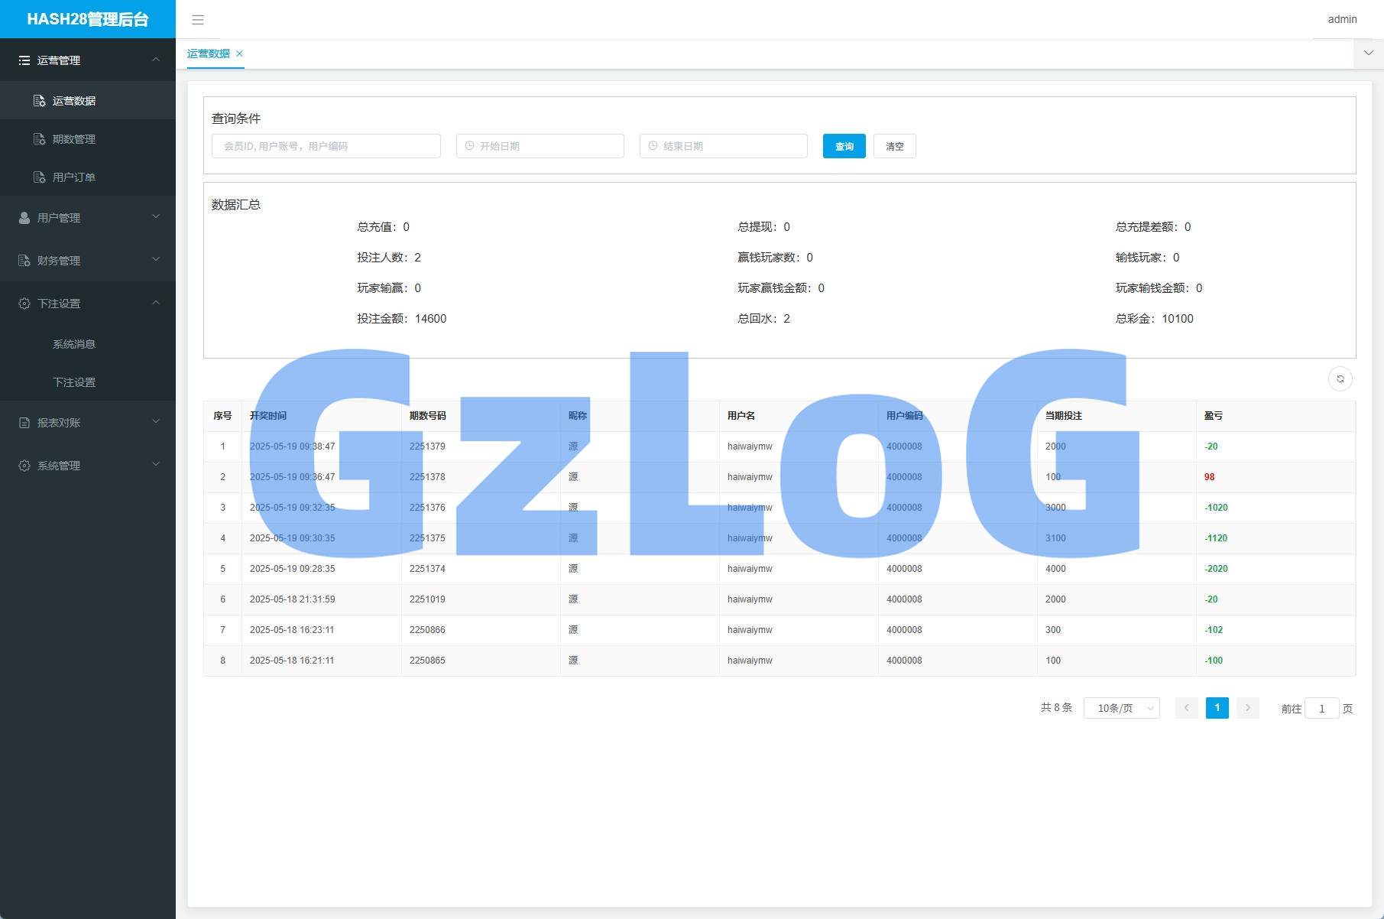Open 用户订单 in the sidebar
This screenshot has width=1384, height=919.
[74, 177]
